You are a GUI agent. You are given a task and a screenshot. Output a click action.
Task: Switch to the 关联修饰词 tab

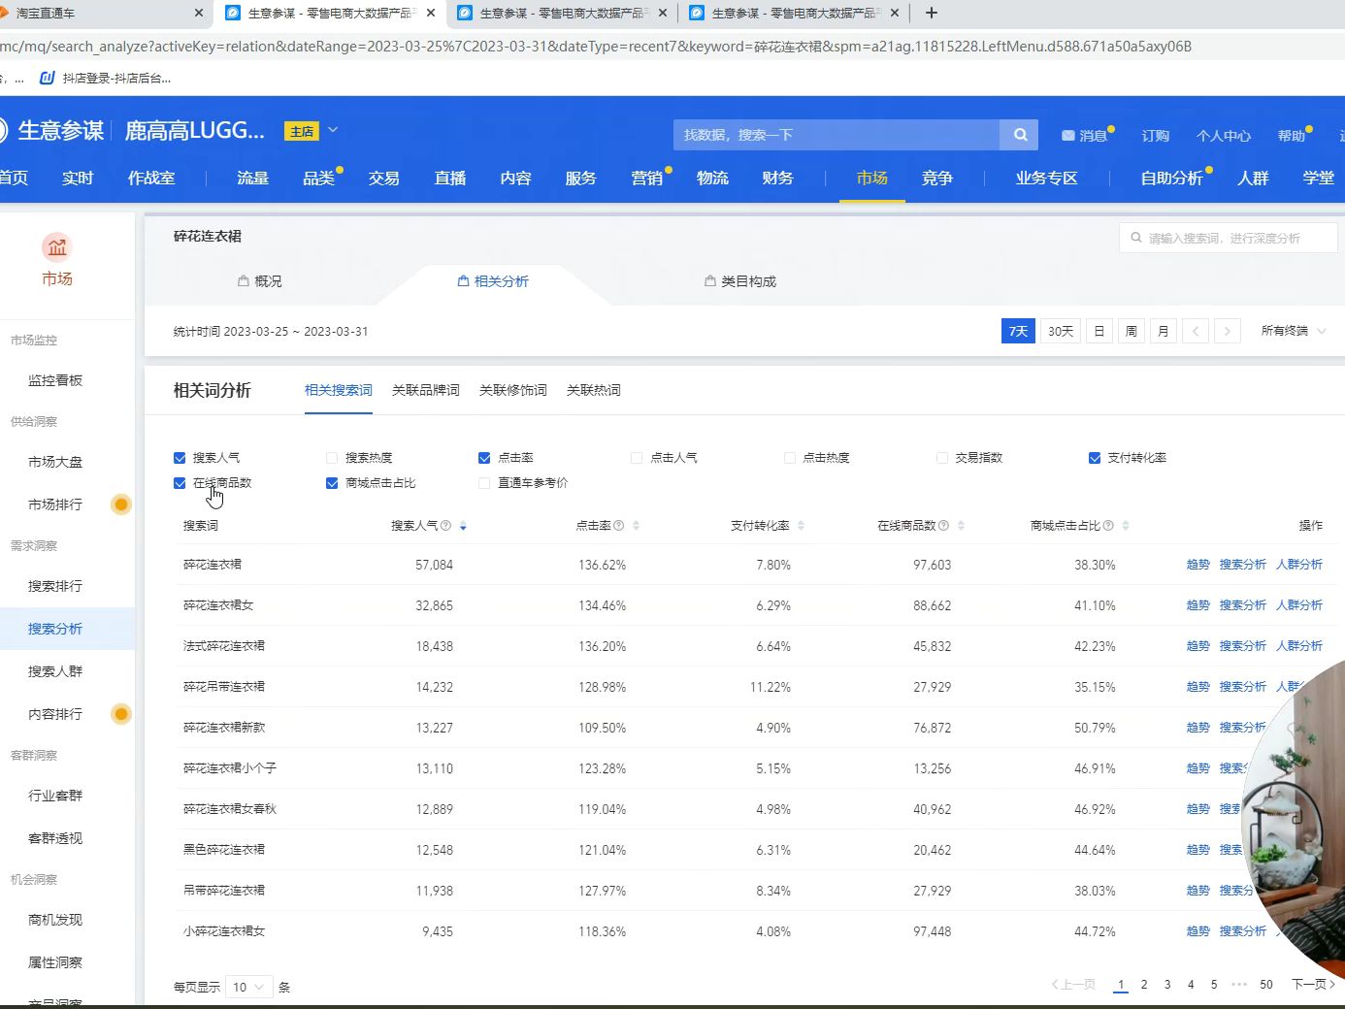tap(513, 390)
